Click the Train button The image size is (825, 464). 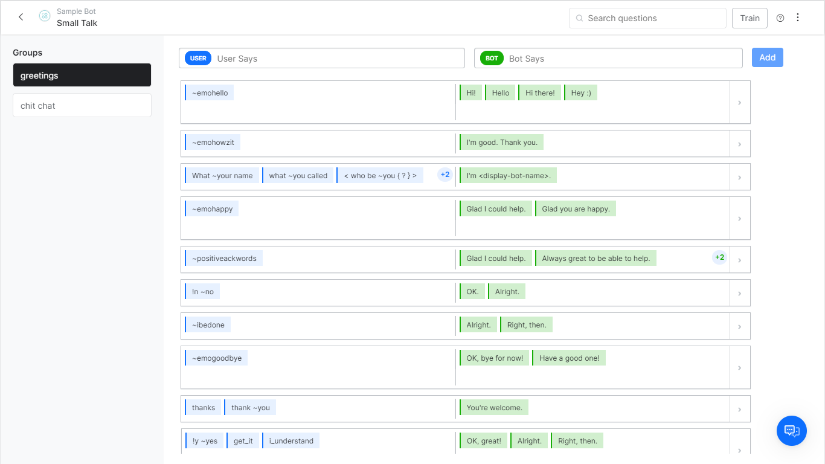(750, 18)
